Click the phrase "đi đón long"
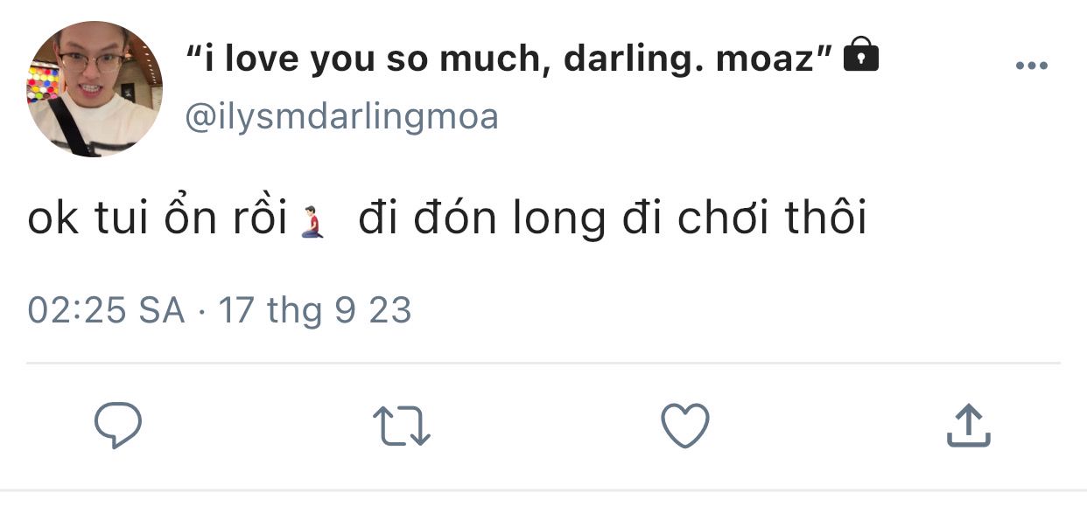1087x506 pixels. 483,219
